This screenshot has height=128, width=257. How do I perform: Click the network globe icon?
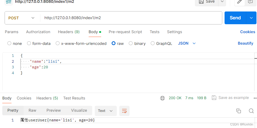coord(162,98)
